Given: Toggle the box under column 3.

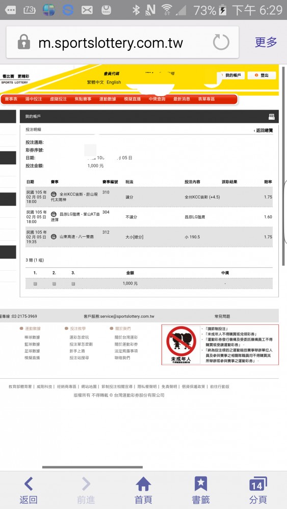Looking at the screenshot, I should pos(73,284).
